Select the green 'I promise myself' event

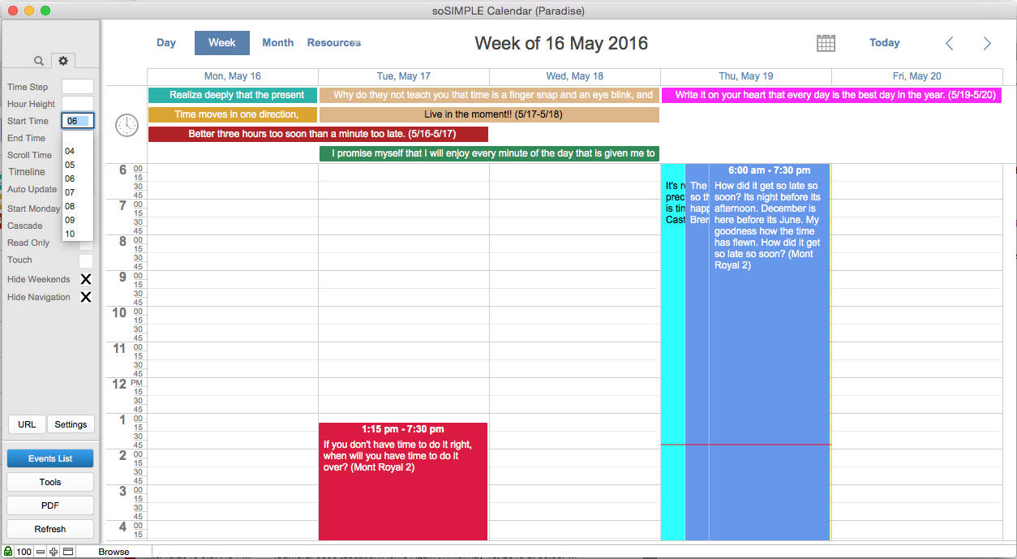489,153
